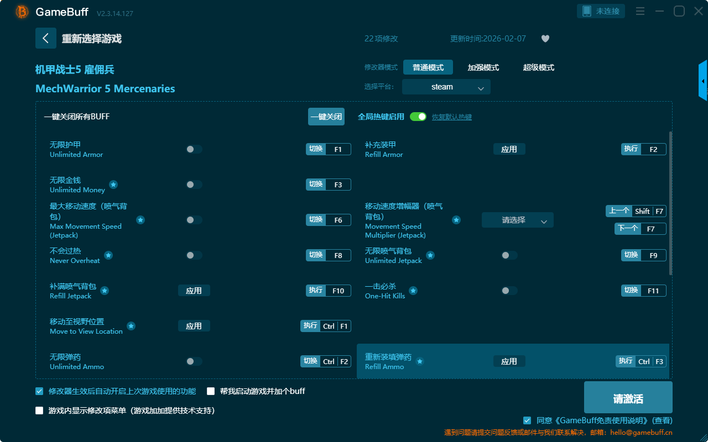708x442 pixels.
Task: Disable the global hotkey toggle
Action: 418,117
